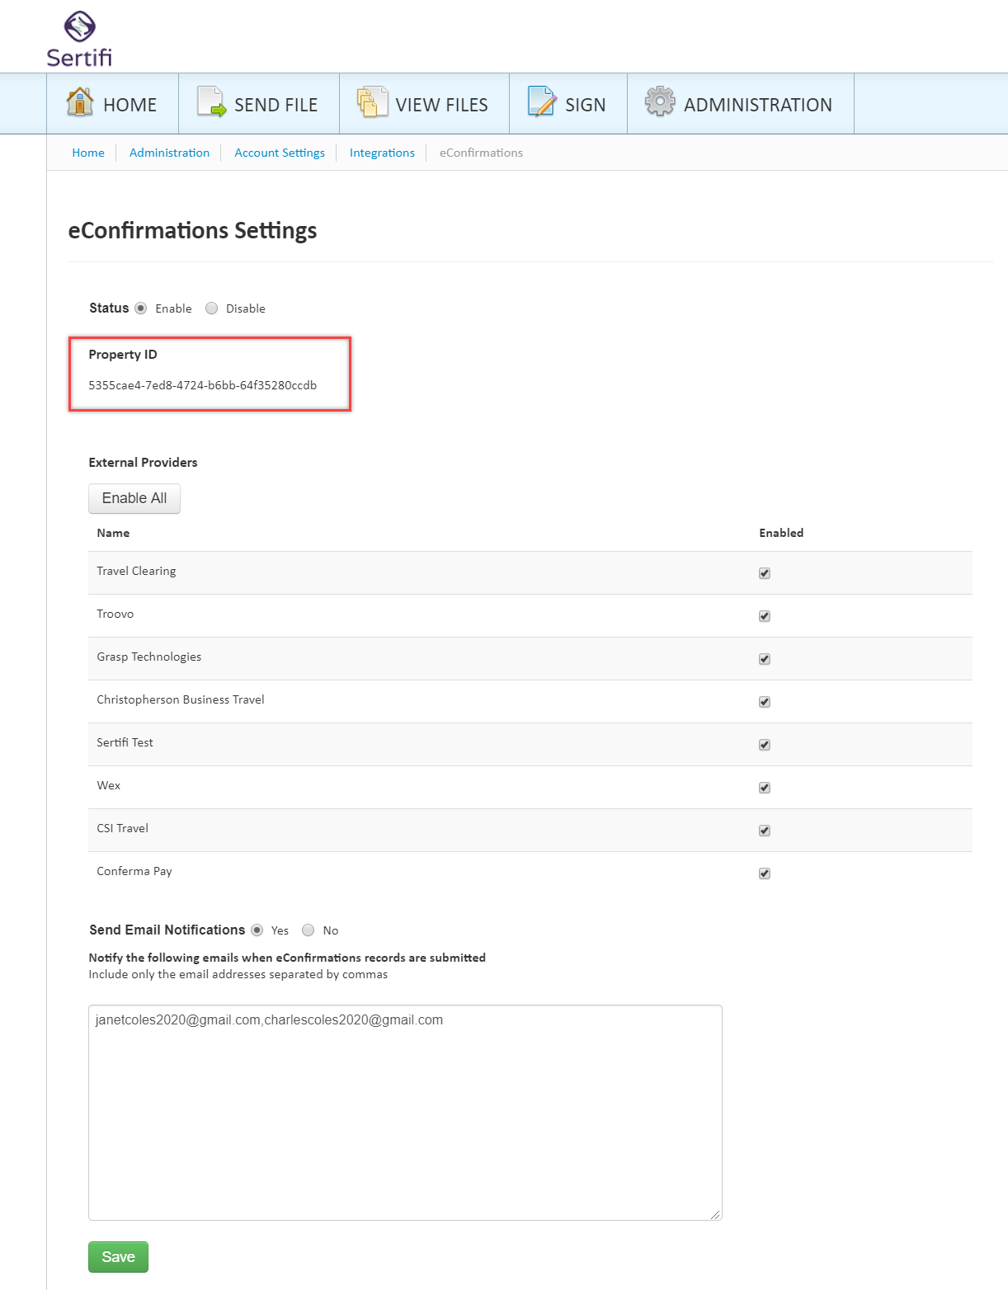Uncheck the Sertifi Test checkbox
1008x1290 pixels.
point(765,745)
